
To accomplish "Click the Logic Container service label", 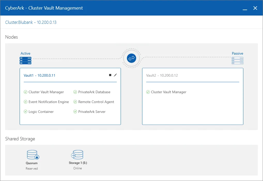I will coord(41,112).
